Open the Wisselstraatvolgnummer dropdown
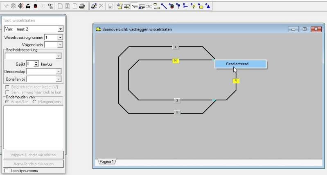The height and width of the screenshot is (175, 327). tap(60, 38)
